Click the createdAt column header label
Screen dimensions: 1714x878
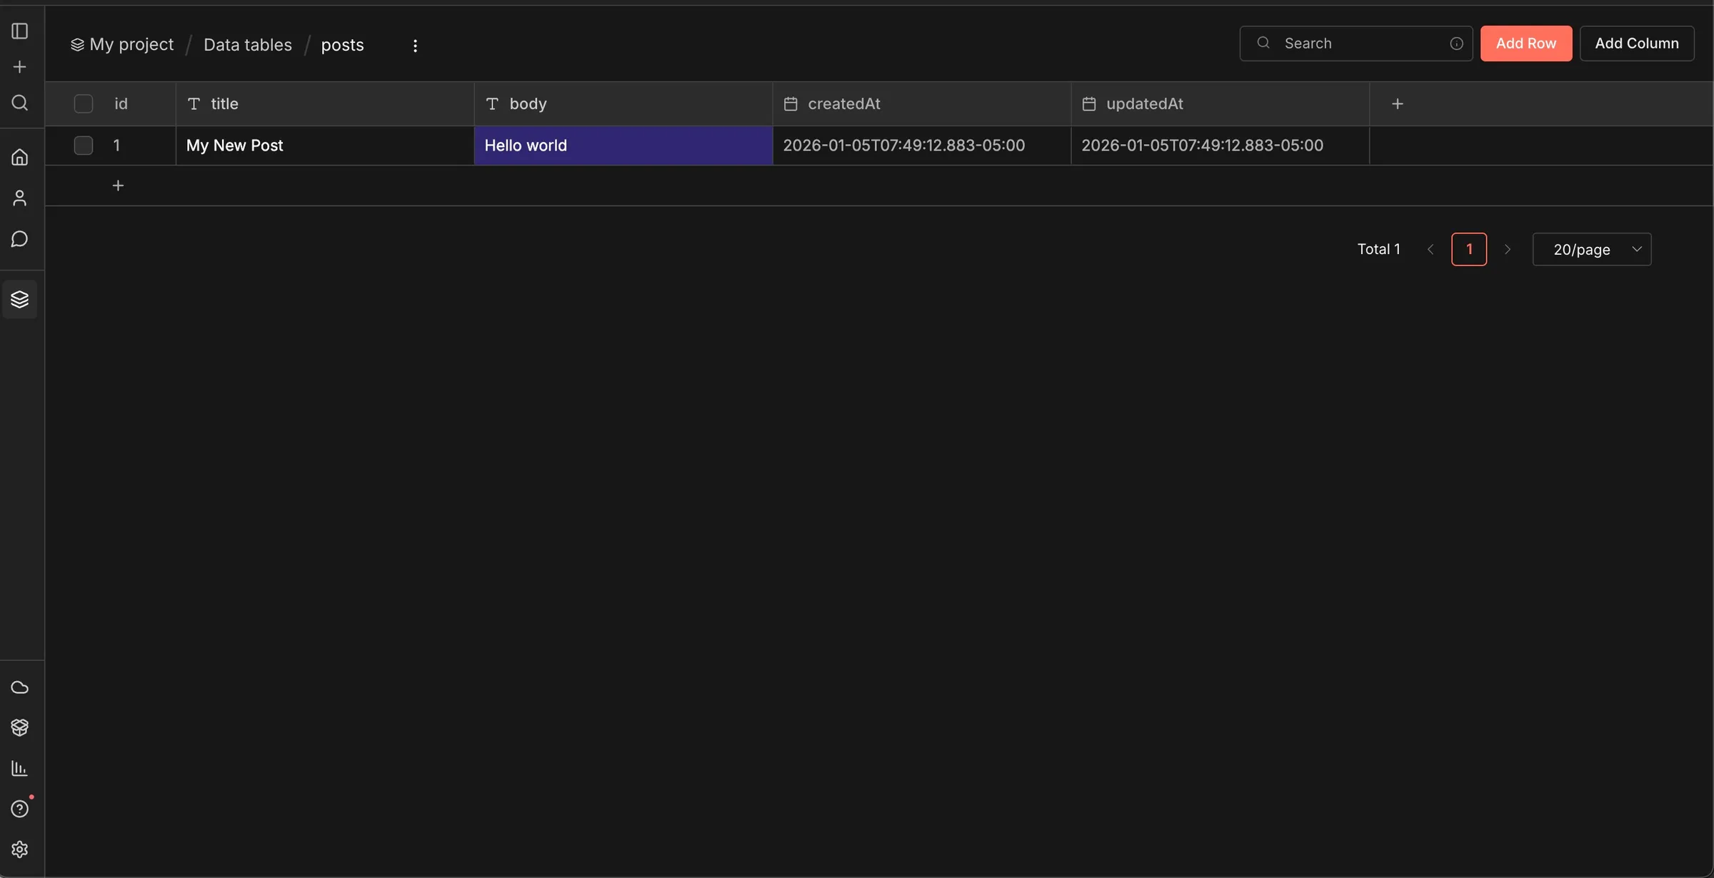click(x=844, y=104)
